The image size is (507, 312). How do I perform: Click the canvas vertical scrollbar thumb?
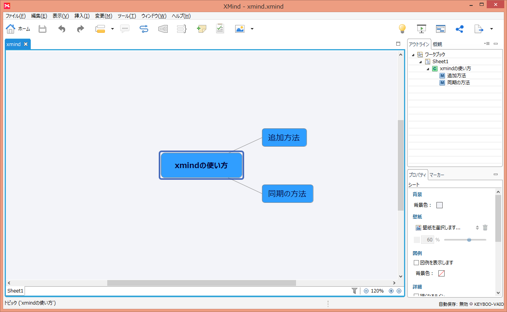[x=401, y=165]
